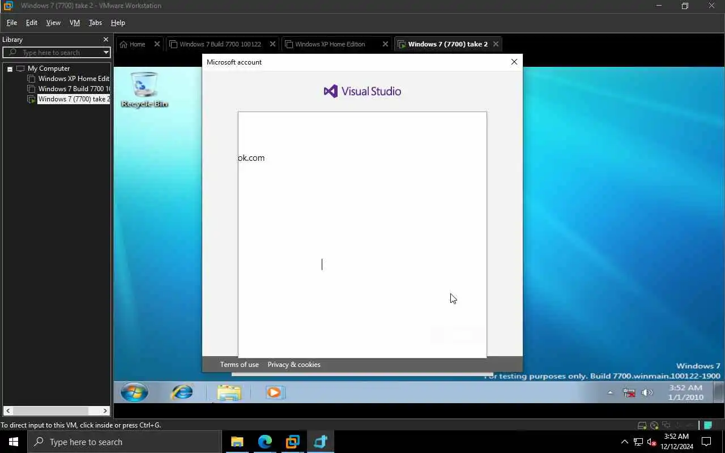Minimize the VMware Workstation window
Viewport: 725px width, 453px height.
tap(659, 6)
